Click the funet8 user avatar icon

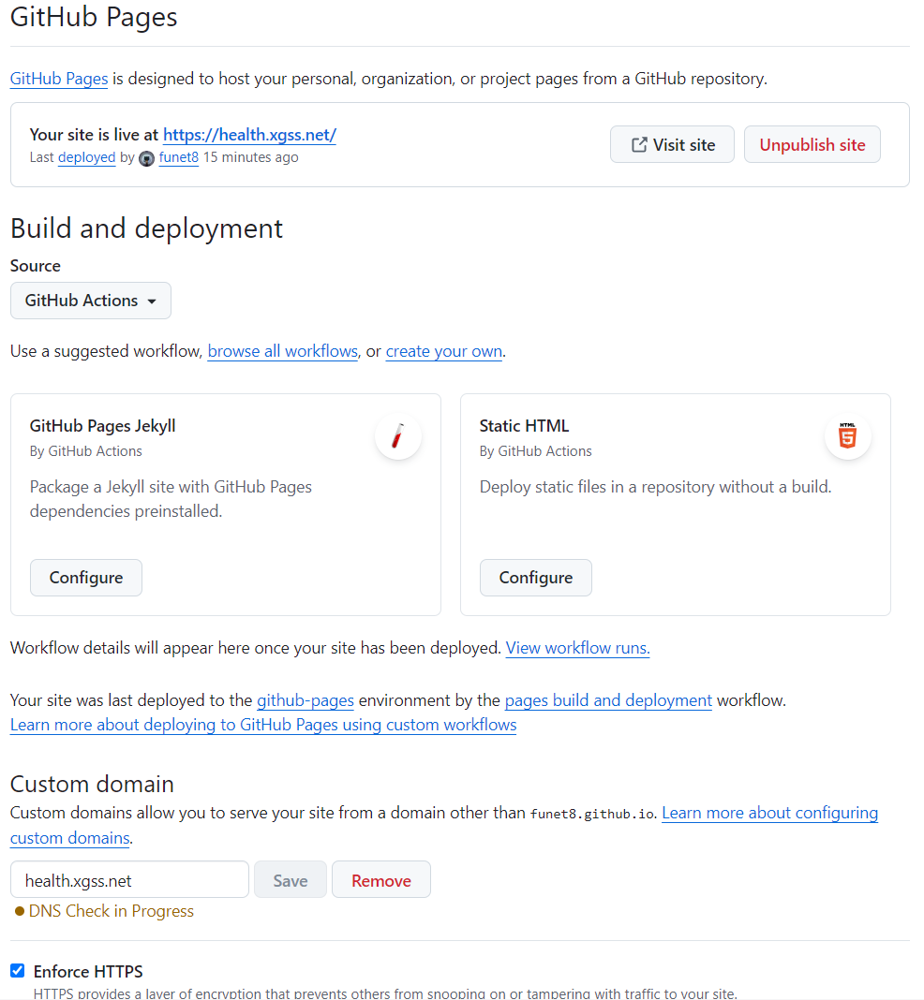[147, 158]
